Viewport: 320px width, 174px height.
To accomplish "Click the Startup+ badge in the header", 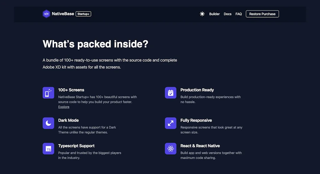I will (x=83, y=14).
